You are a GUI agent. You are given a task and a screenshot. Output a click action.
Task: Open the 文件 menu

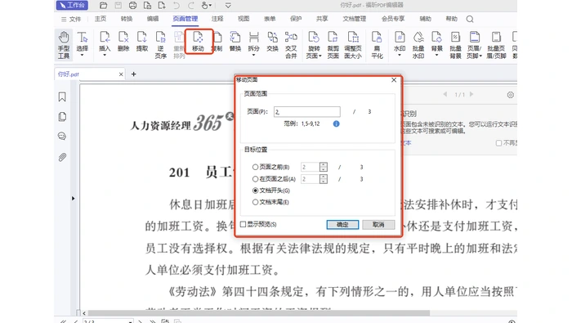[71, 19]
